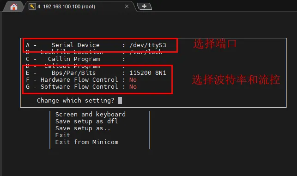Choose Save setup as dfl
Viewport: 297px width, 176px height.
click(86, 121)
